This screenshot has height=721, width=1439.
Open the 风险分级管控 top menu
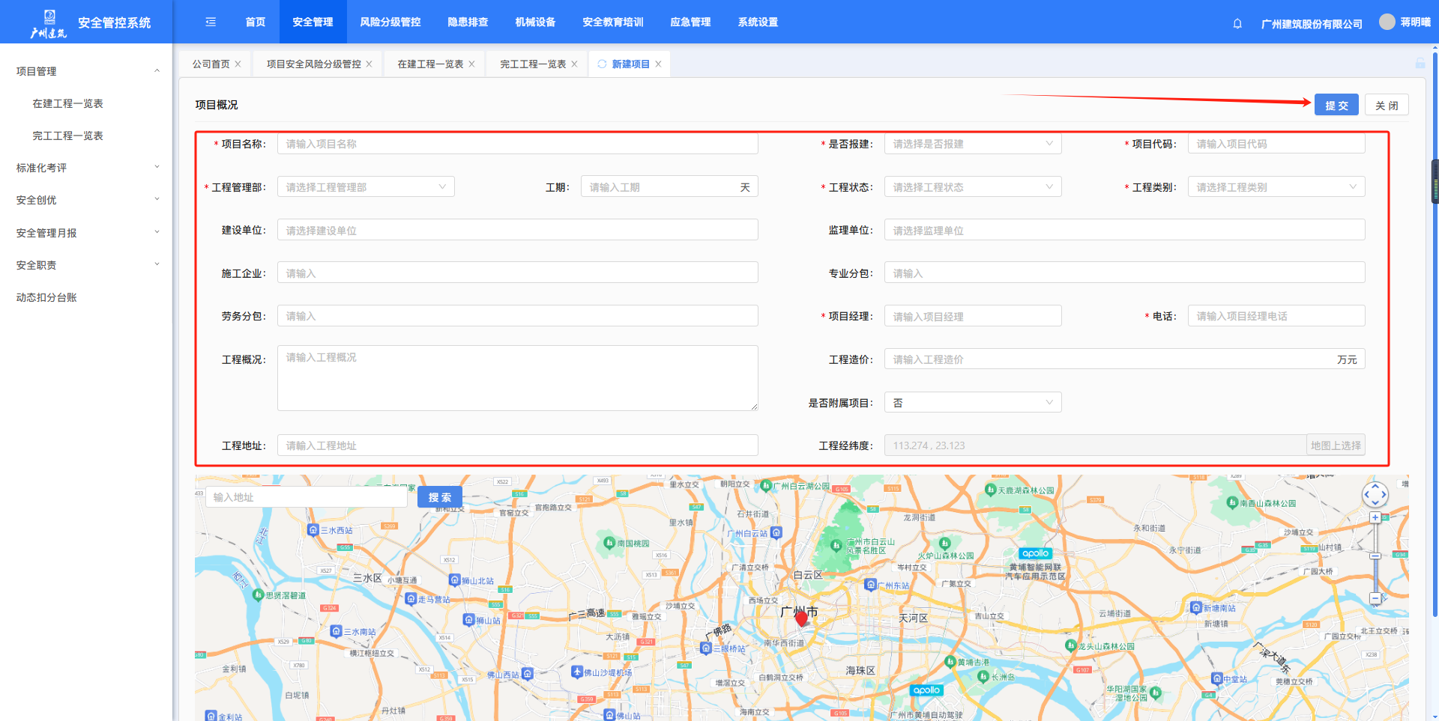[x=390, y=22]
